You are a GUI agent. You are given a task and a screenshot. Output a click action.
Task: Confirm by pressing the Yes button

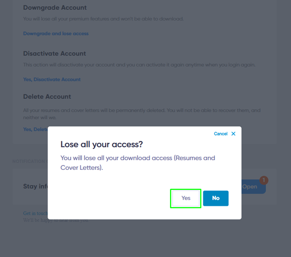click(186, 198)
